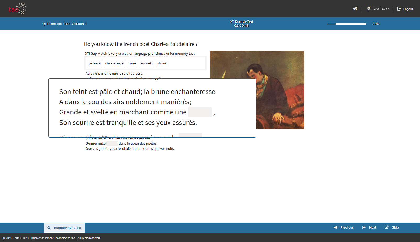Go to the Previous item

[344, 228]
